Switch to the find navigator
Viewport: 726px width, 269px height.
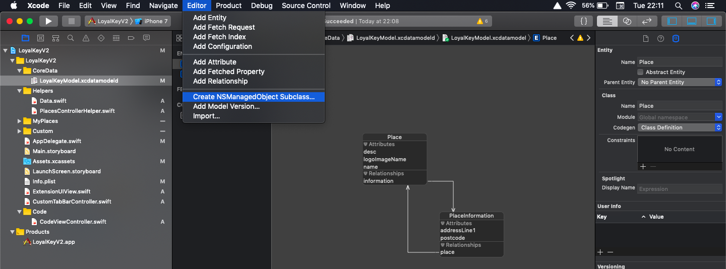pyautogui.click(x=71, y=38)
